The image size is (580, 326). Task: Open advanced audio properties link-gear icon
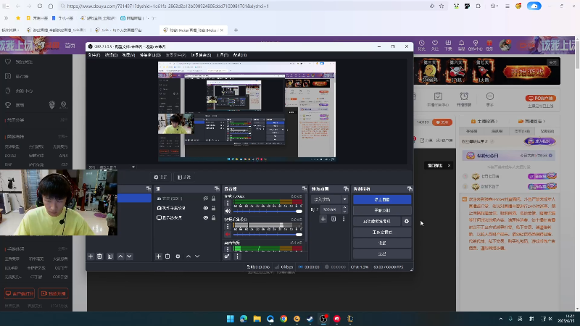click(227, 256)
